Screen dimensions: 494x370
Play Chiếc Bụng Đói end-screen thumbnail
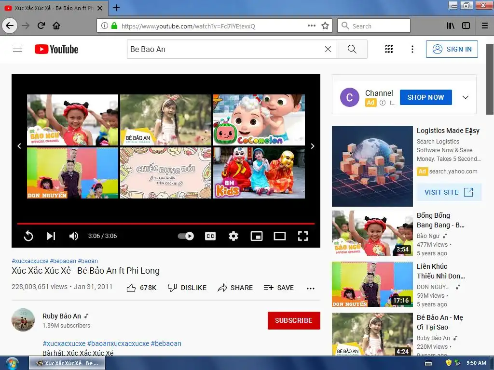166,173
